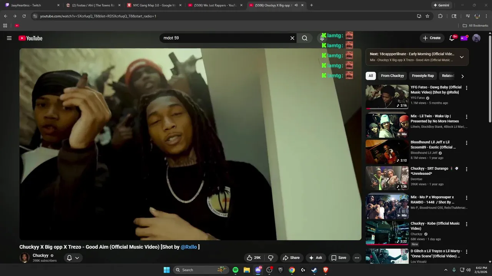
Task: Open All Bookmarks folder
Action: 475,26
